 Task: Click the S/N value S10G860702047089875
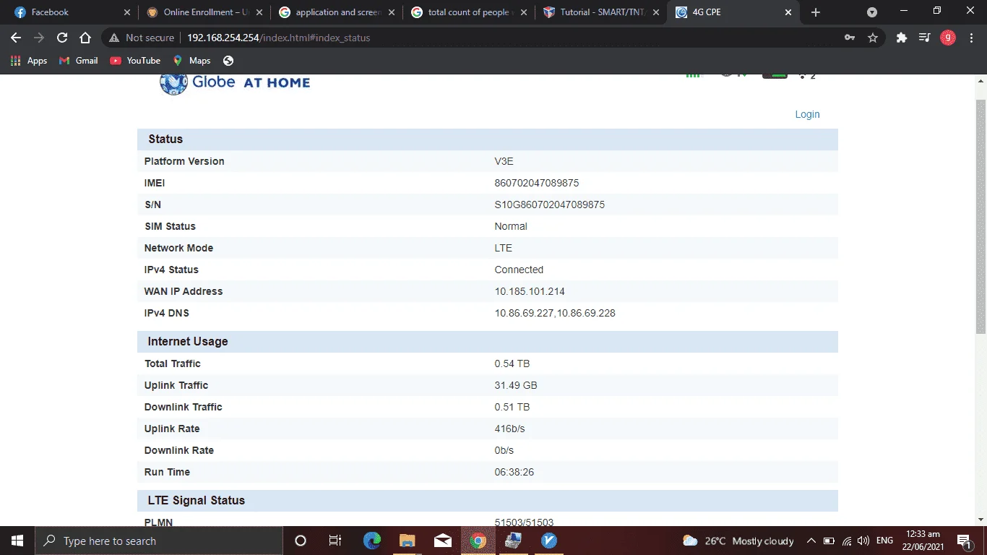coord(549,205)
